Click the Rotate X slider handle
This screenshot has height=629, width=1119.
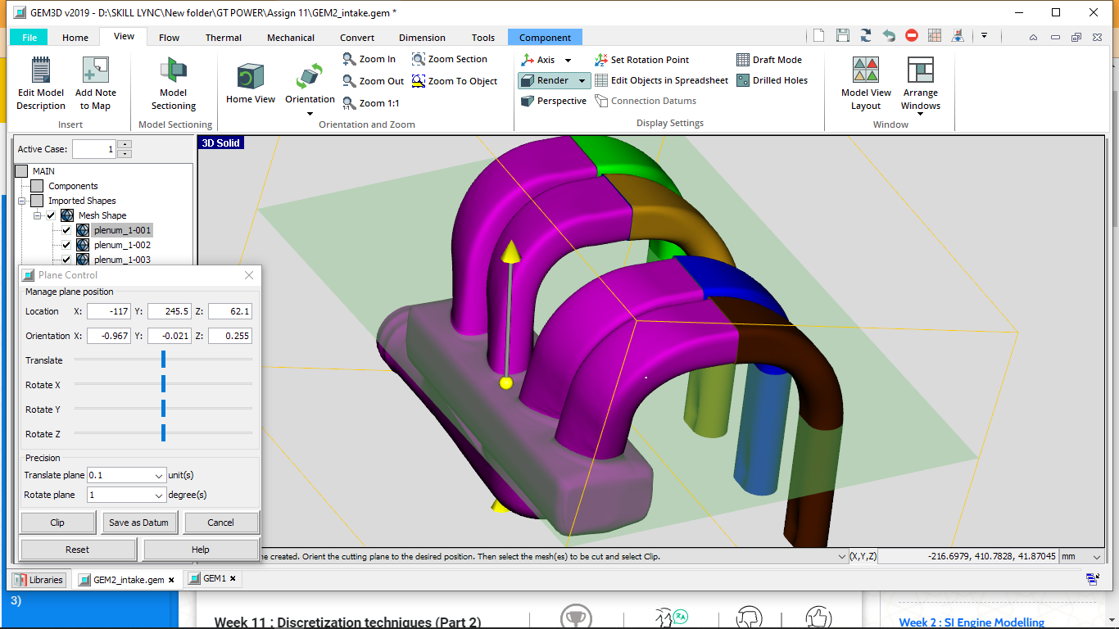coord(164,384)
